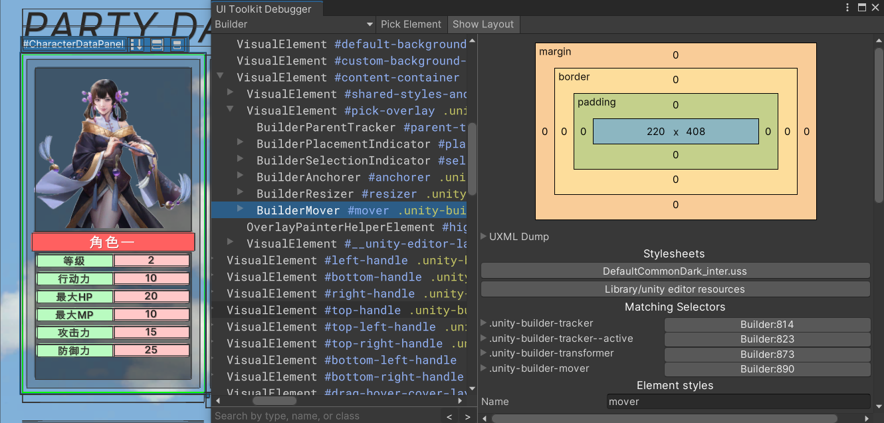The image size is (884, 423).
Task: Open the Builder target dropdown
Action: click(292, 24)
